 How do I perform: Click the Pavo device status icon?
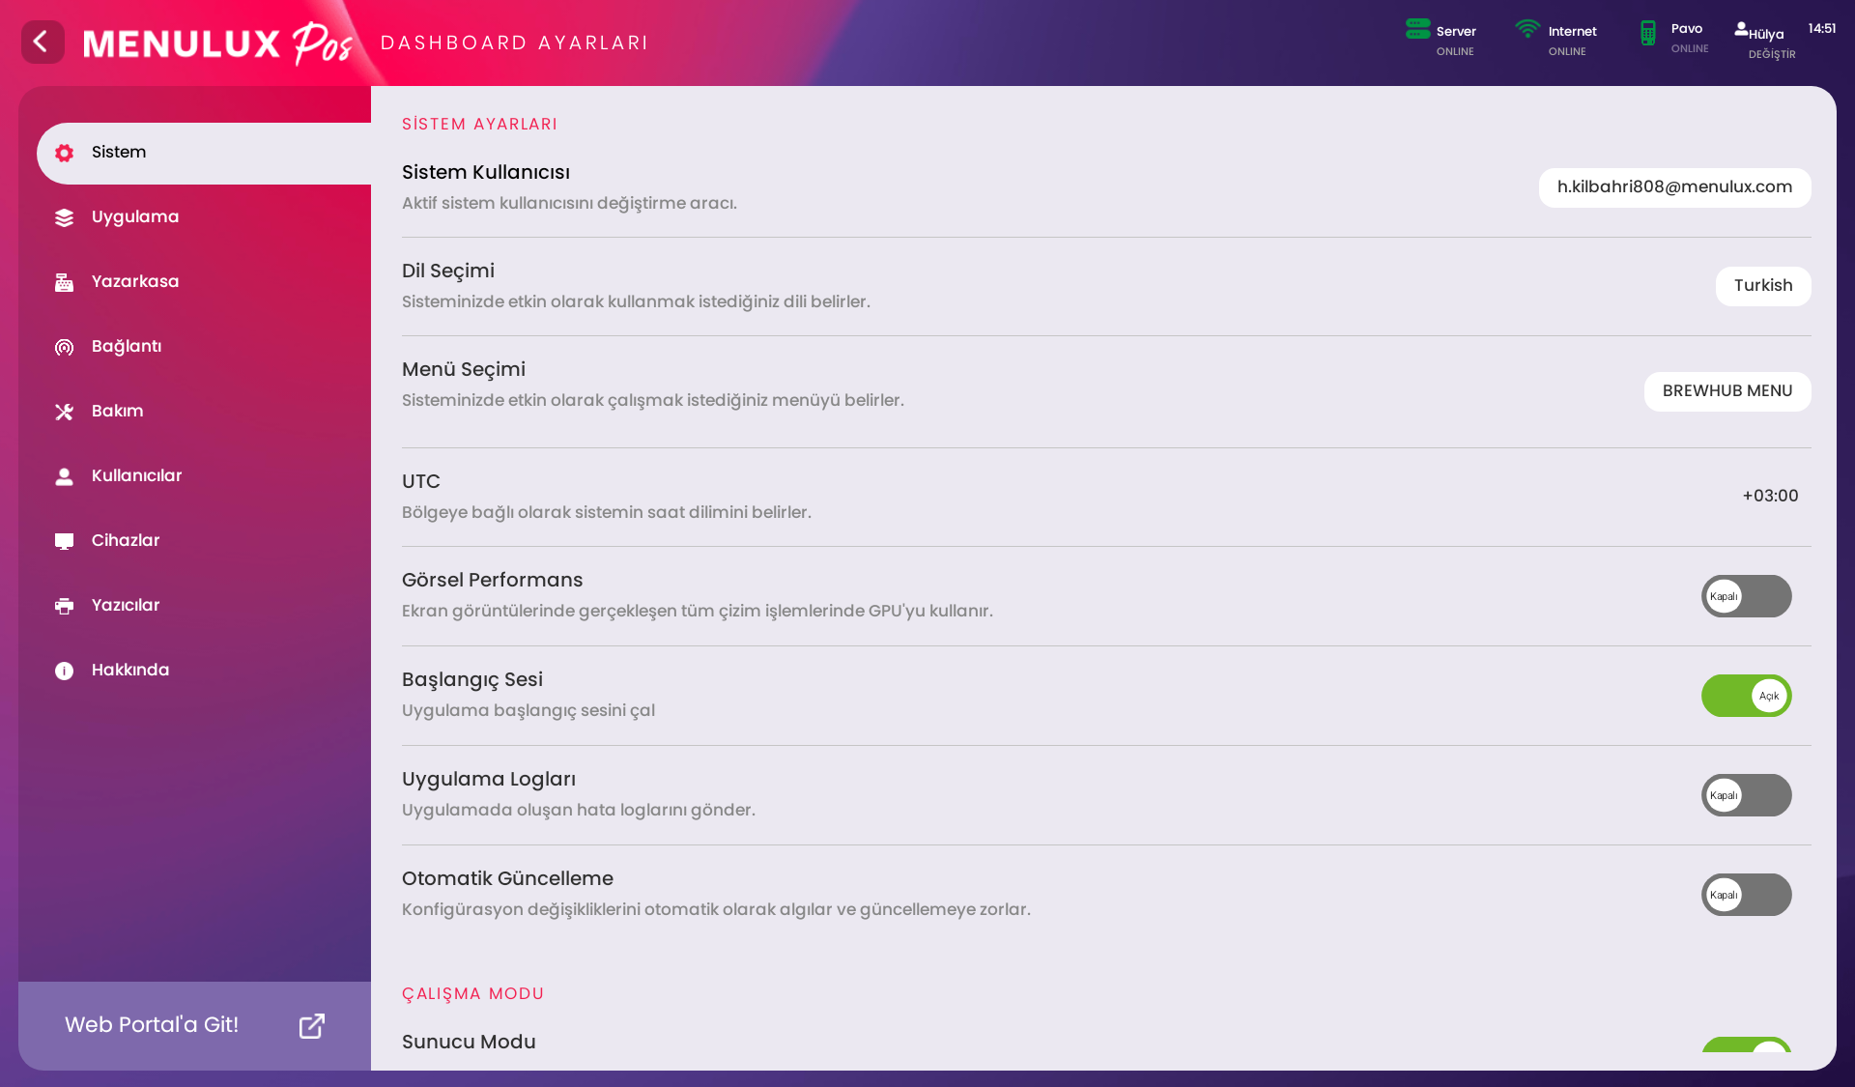coord(1648,33)
